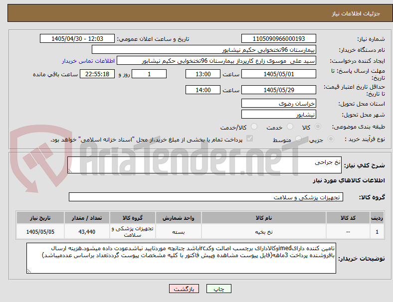Click the نخ بخیه item name cell
The width and height of the screenshot is (393, 302).
coord(264,232)
